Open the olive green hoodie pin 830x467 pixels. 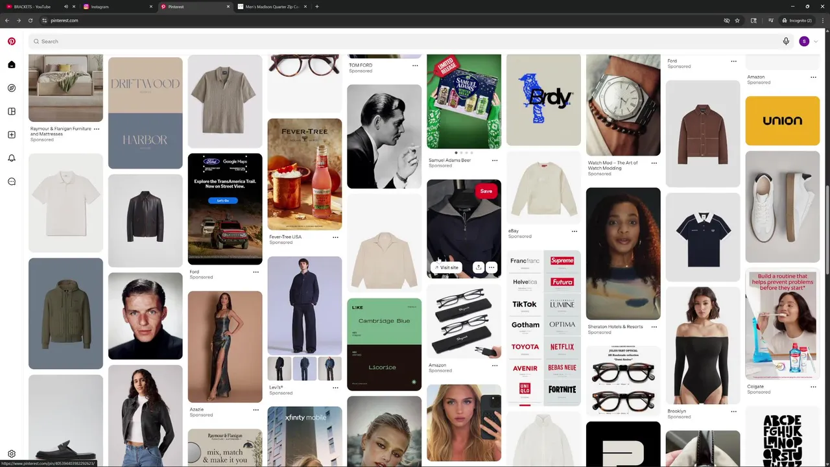[65, 313]
